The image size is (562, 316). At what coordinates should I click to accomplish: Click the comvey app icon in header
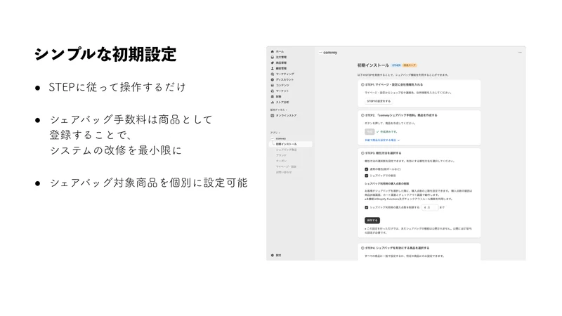tap(320, 53)
